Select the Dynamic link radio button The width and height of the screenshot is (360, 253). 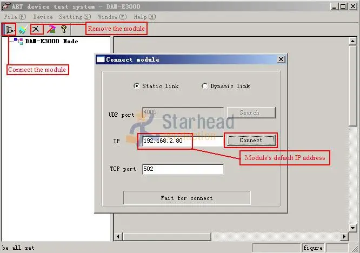(x=204, y=86)
